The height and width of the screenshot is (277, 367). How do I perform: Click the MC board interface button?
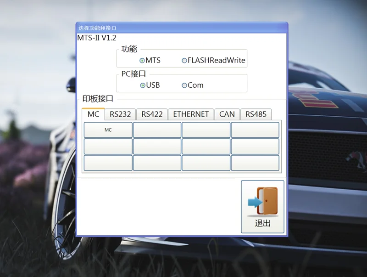coord(108,130)
